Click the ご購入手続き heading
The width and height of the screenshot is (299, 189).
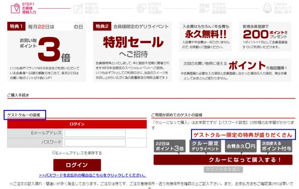tap(18, 95)
